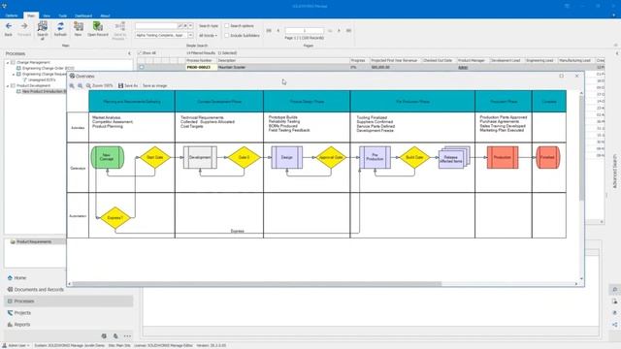Click the Admin link in Product Manager column
Image resolution: width=621 pixels, height=349 pixels.
pyautogui.click(x=463, y=67)
